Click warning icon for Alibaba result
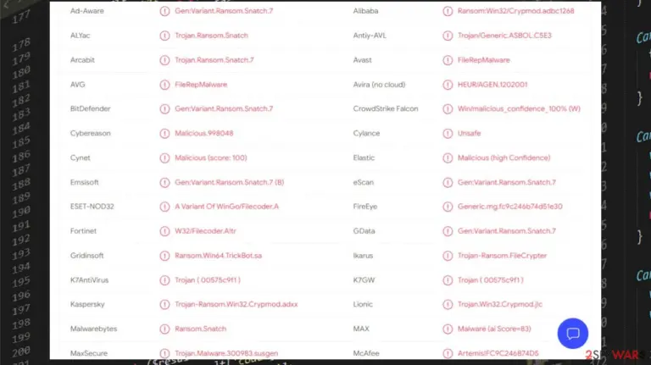The width and height of the screenshot is (651, 365). (x=448, y=11)
